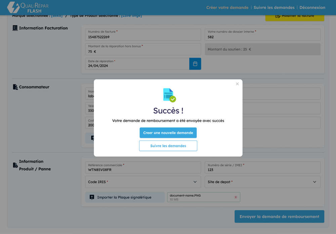Go to Suivre les demandes in navbar
This screenshot has width=336, height=234.
click(x=274, y=7)
